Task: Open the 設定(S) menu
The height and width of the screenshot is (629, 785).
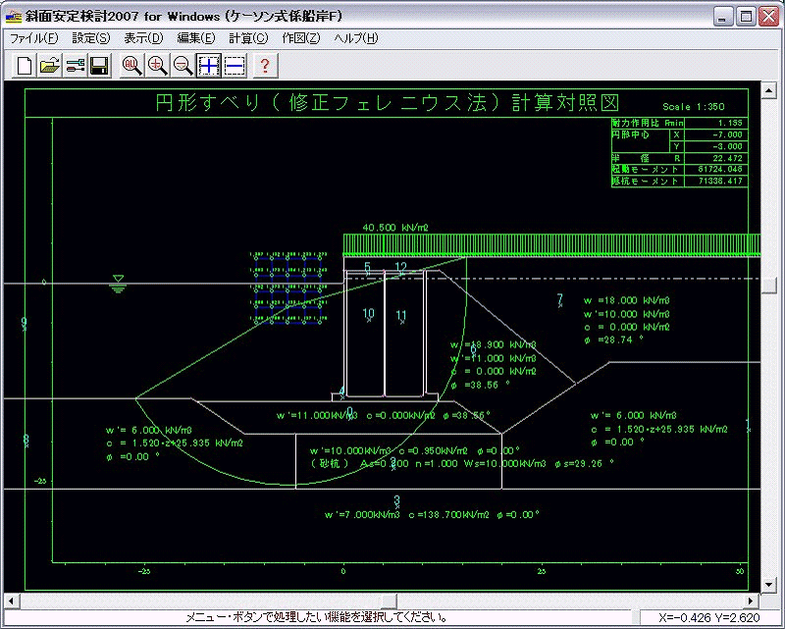Action: click(x=91, y=38)
